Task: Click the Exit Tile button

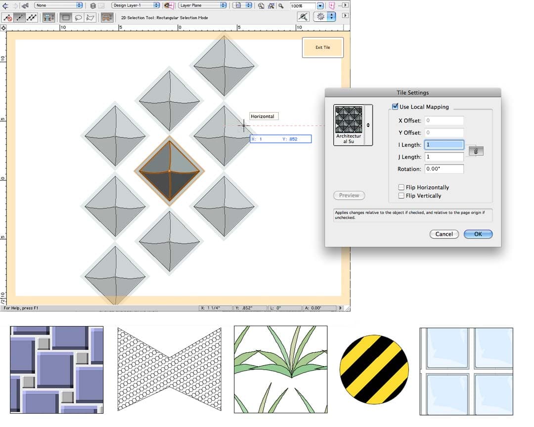Action: point(322,47)
